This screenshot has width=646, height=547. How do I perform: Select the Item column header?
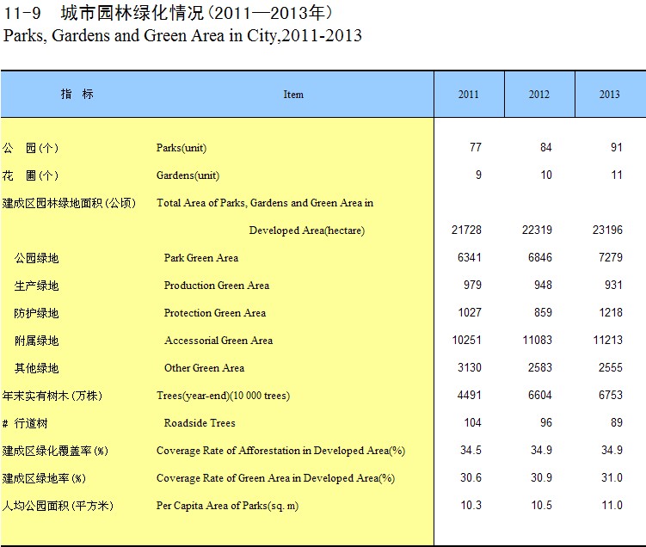pyautogui.click(x=293, y=95)
